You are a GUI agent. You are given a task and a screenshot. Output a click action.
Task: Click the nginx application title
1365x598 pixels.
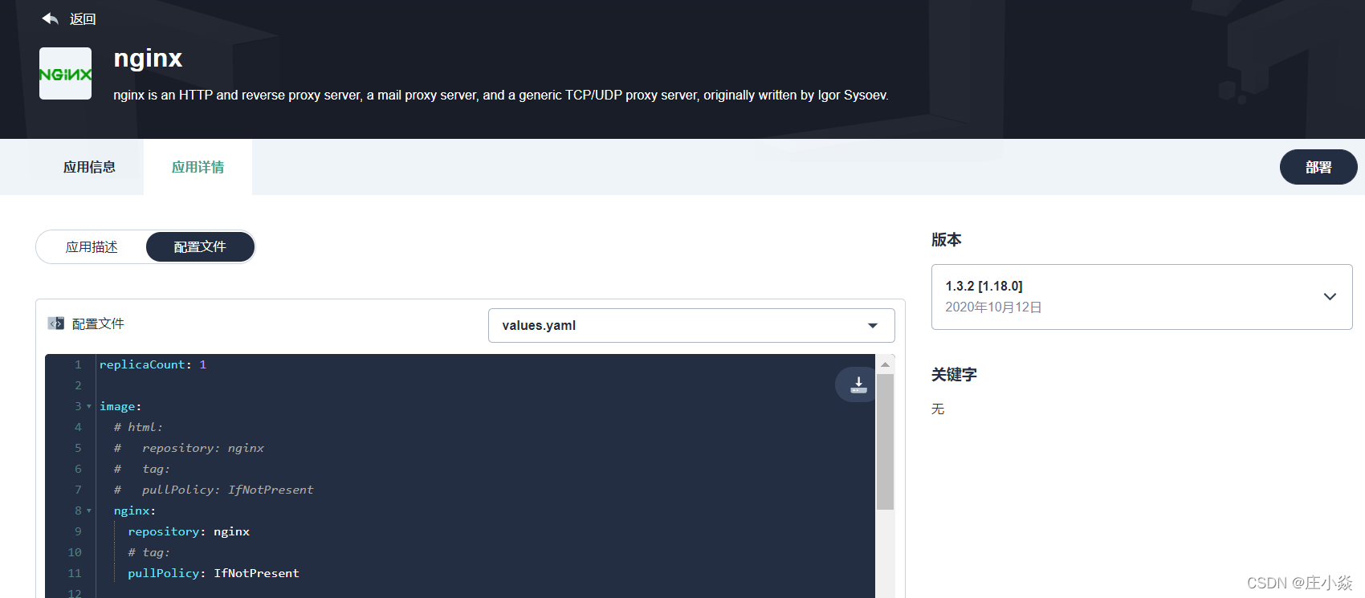pos(148,59)
